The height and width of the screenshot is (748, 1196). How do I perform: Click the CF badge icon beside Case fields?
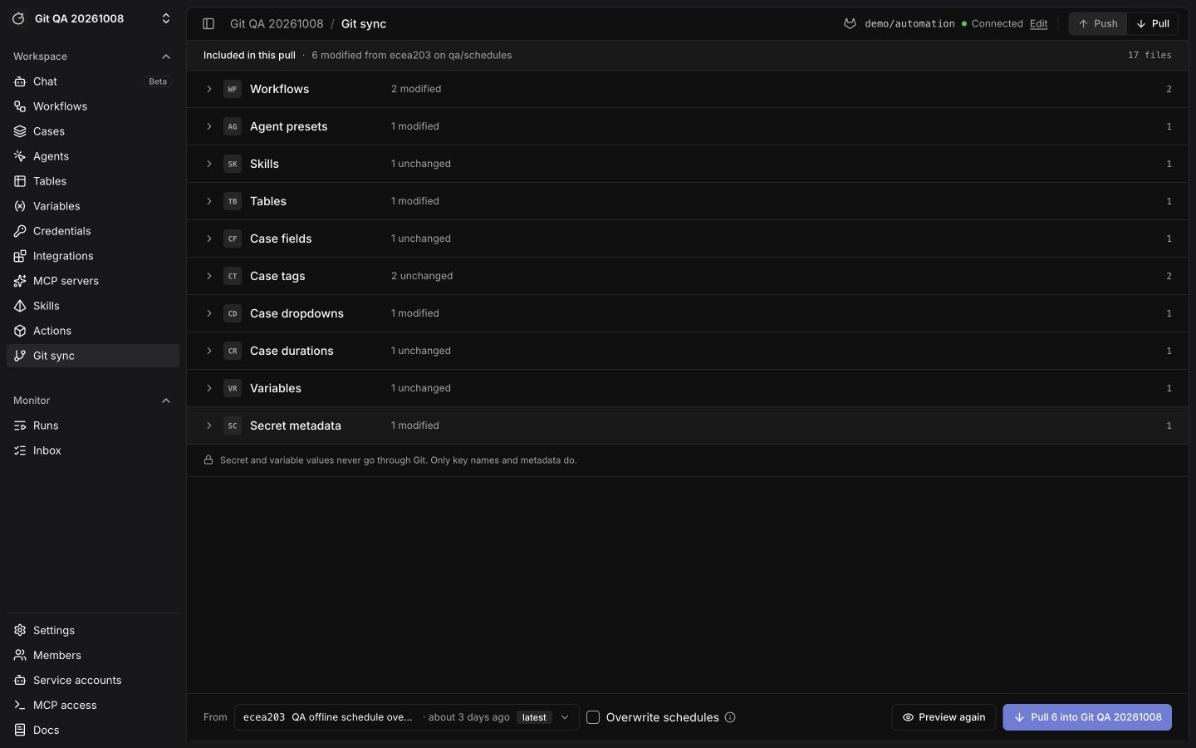[233, 239]
